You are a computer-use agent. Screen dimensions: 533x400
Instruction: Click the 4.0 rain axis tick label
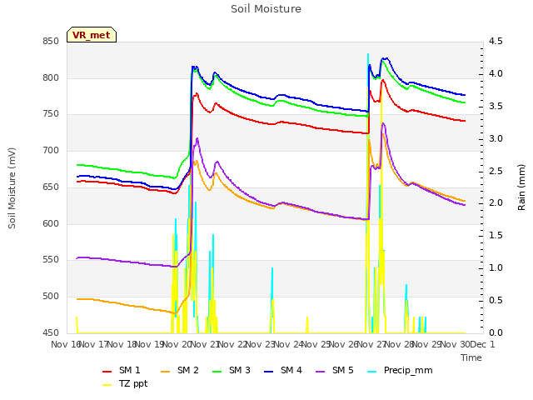pyautogui.click(x=496, y=74)
